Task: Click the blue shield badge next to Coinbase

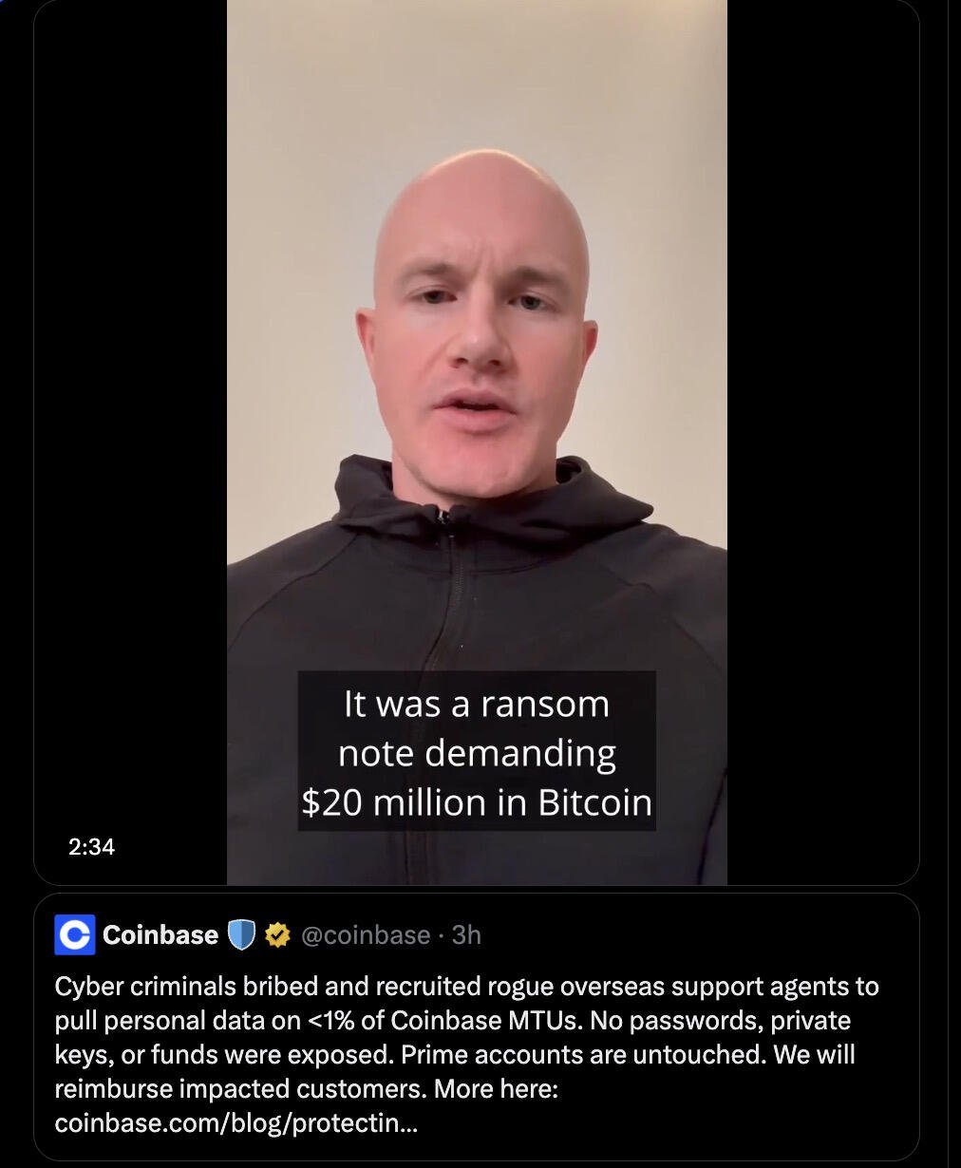Action: [242, 935]
